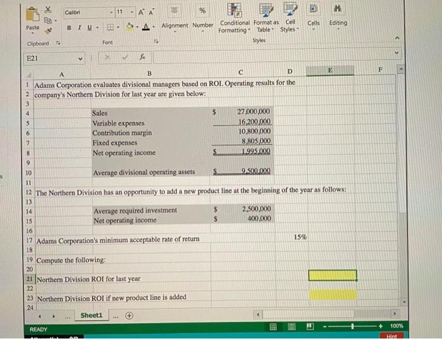
Task: Click the Page Layout view icon
Action: pyautogui.click(x=292, y=326)
